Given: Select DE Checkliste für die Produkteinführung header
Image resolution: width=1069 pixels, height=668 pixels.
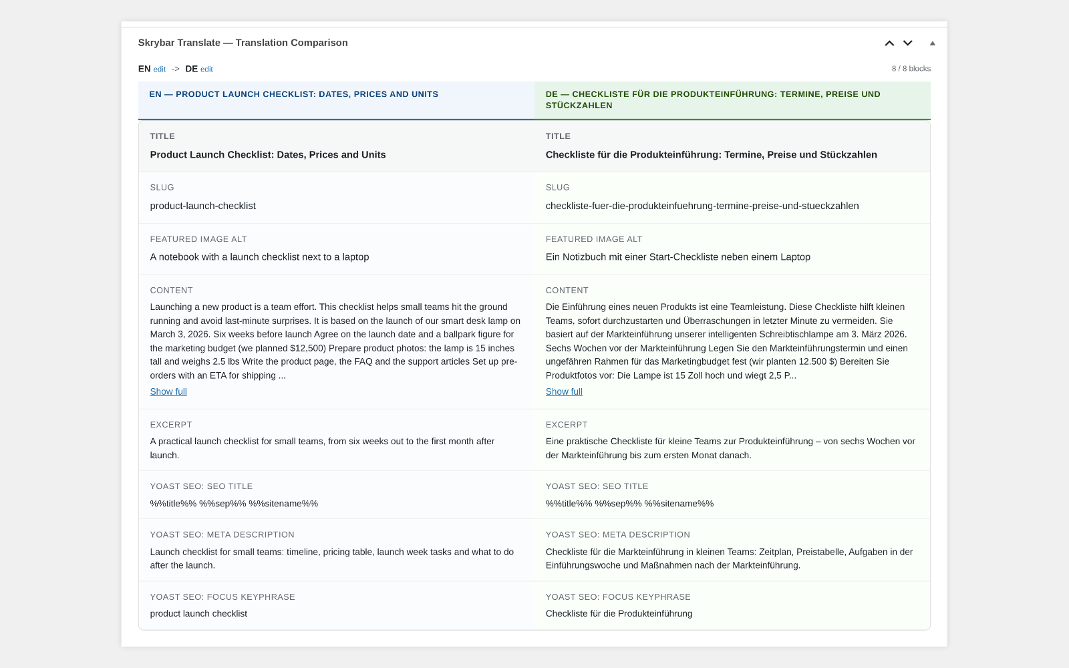Looking at the screenshot, I should click(x=732, y=101).
